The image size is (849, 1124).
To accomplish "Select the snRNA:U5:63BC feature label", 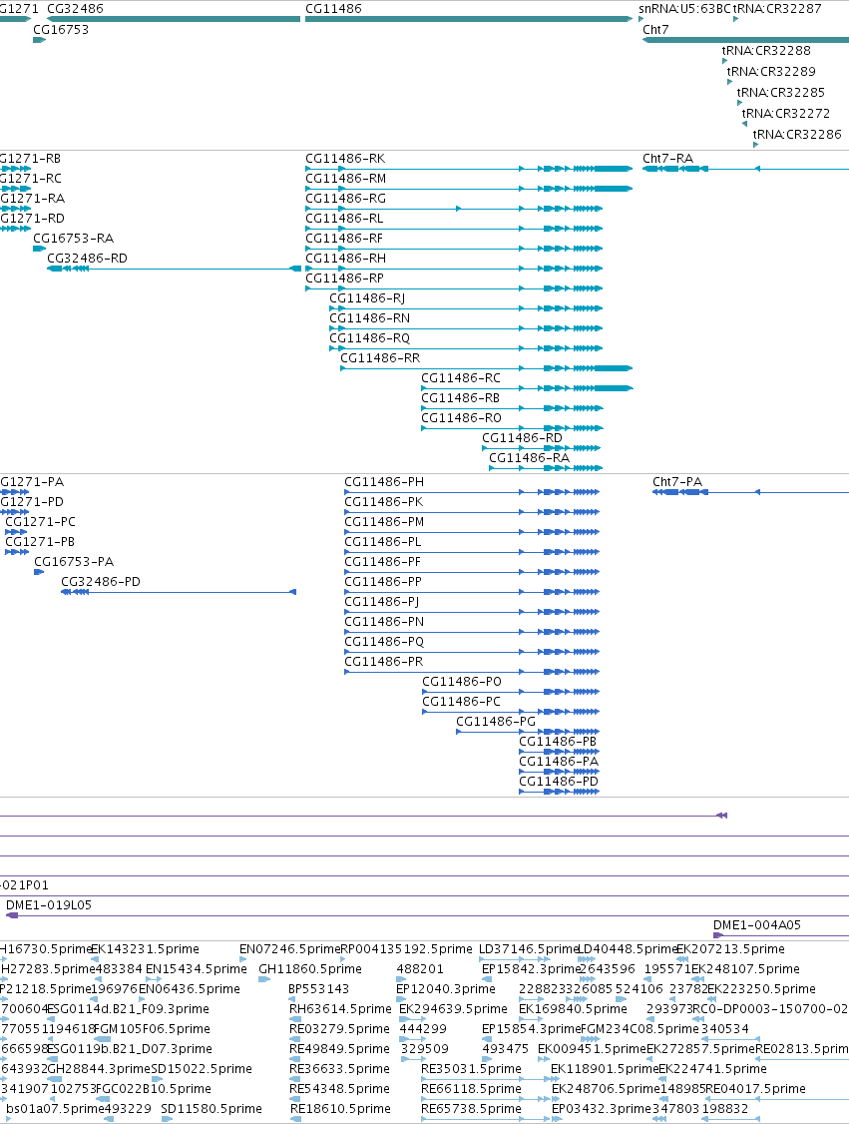I will coord(684,9).
